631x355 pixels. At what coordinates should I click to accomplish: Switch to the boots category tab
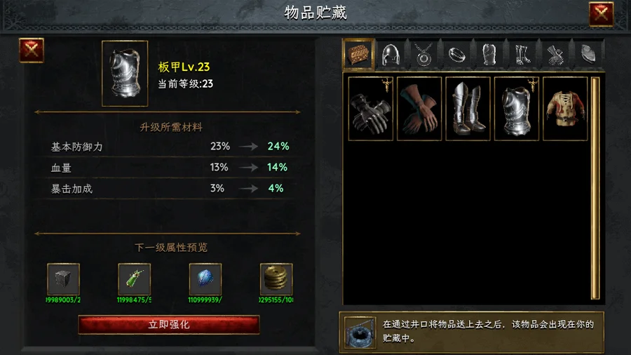[522, 54]
